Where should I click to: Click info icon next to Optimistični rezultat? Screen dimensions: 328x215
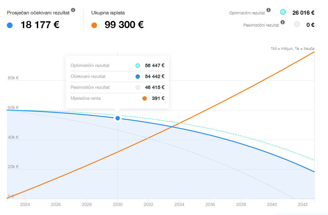pos(269,10)
